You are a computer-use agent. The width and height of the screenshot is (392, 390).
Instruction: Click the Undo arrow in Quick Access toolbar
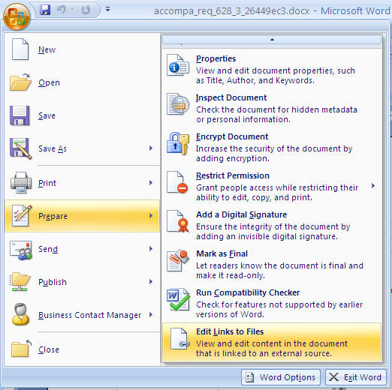pos(61,10)
